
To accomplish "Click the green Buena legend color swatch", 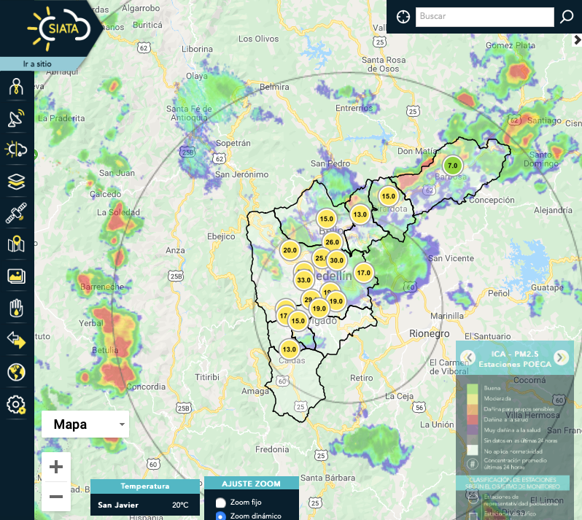I will pyautogui.click(x=473, y=389).
